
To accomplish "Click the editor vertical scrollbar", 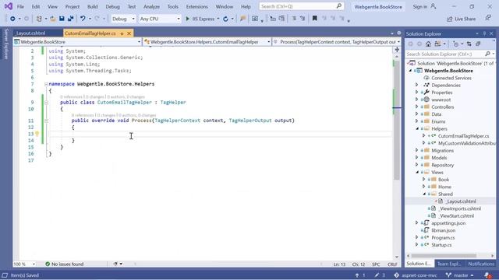I will [x=397, y=121].
